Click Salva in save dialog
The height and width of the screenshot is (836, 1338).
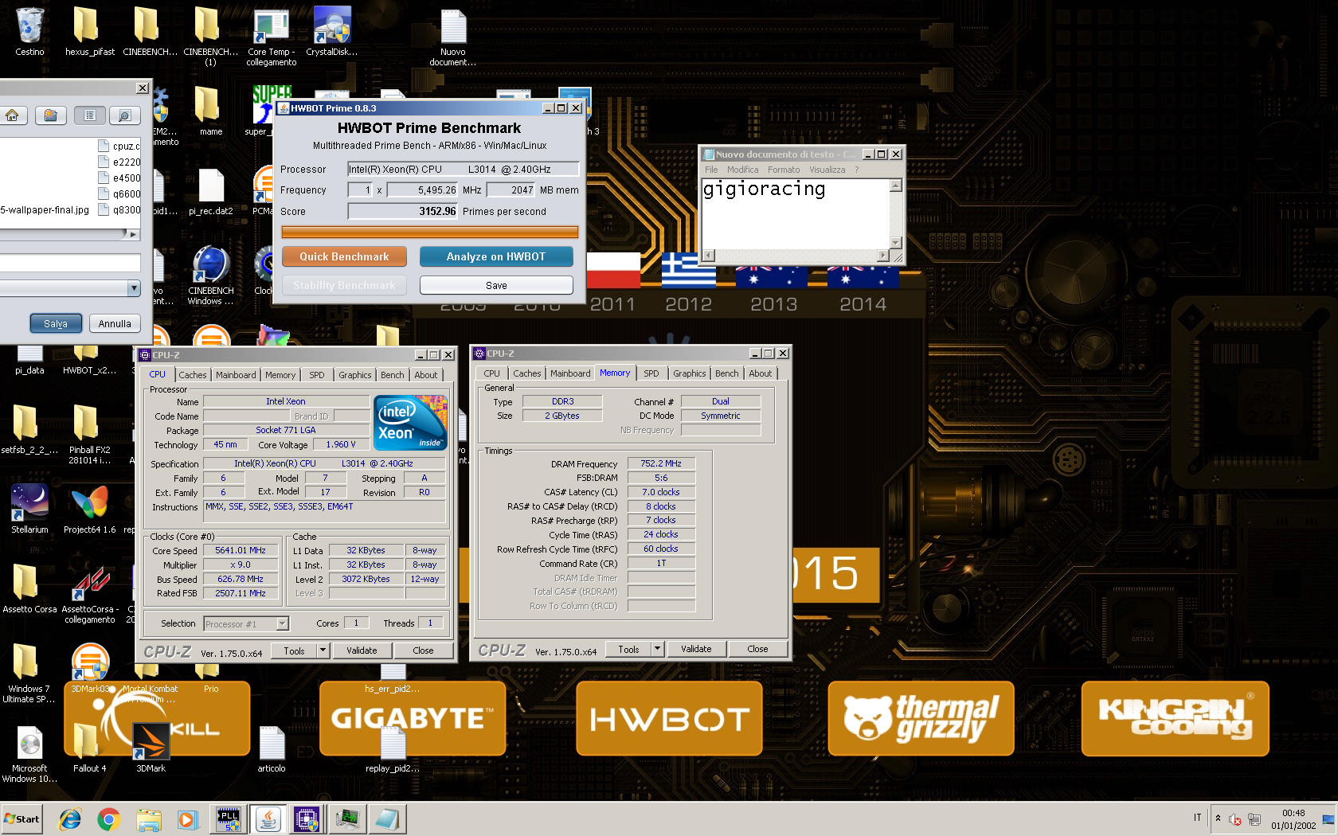click(56, 324)
